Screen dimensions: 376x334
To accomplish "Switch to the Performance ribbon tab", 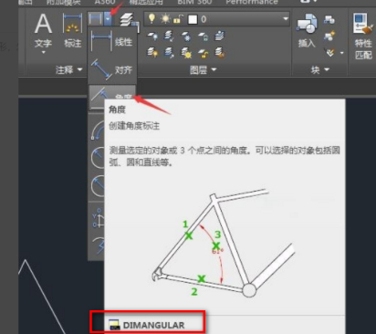I will click(x=252, y=2).
